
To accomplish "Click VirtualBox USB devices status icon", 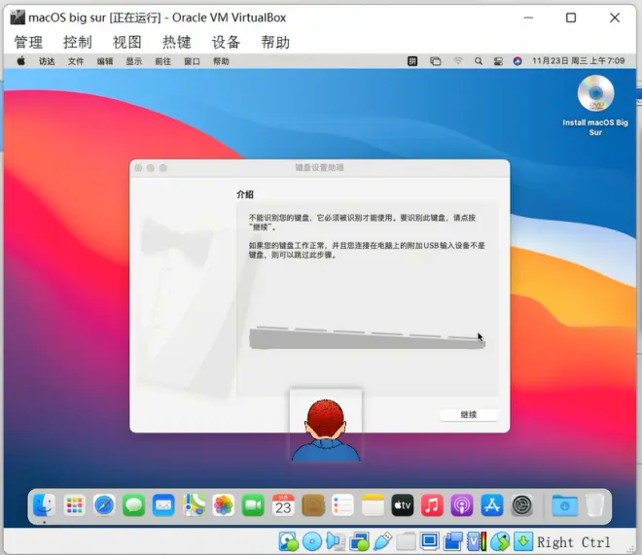I will (x=383, y=541).
